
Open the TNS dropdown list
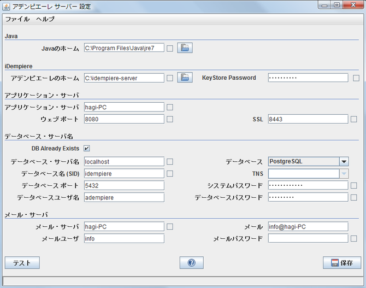pos(344,174)
